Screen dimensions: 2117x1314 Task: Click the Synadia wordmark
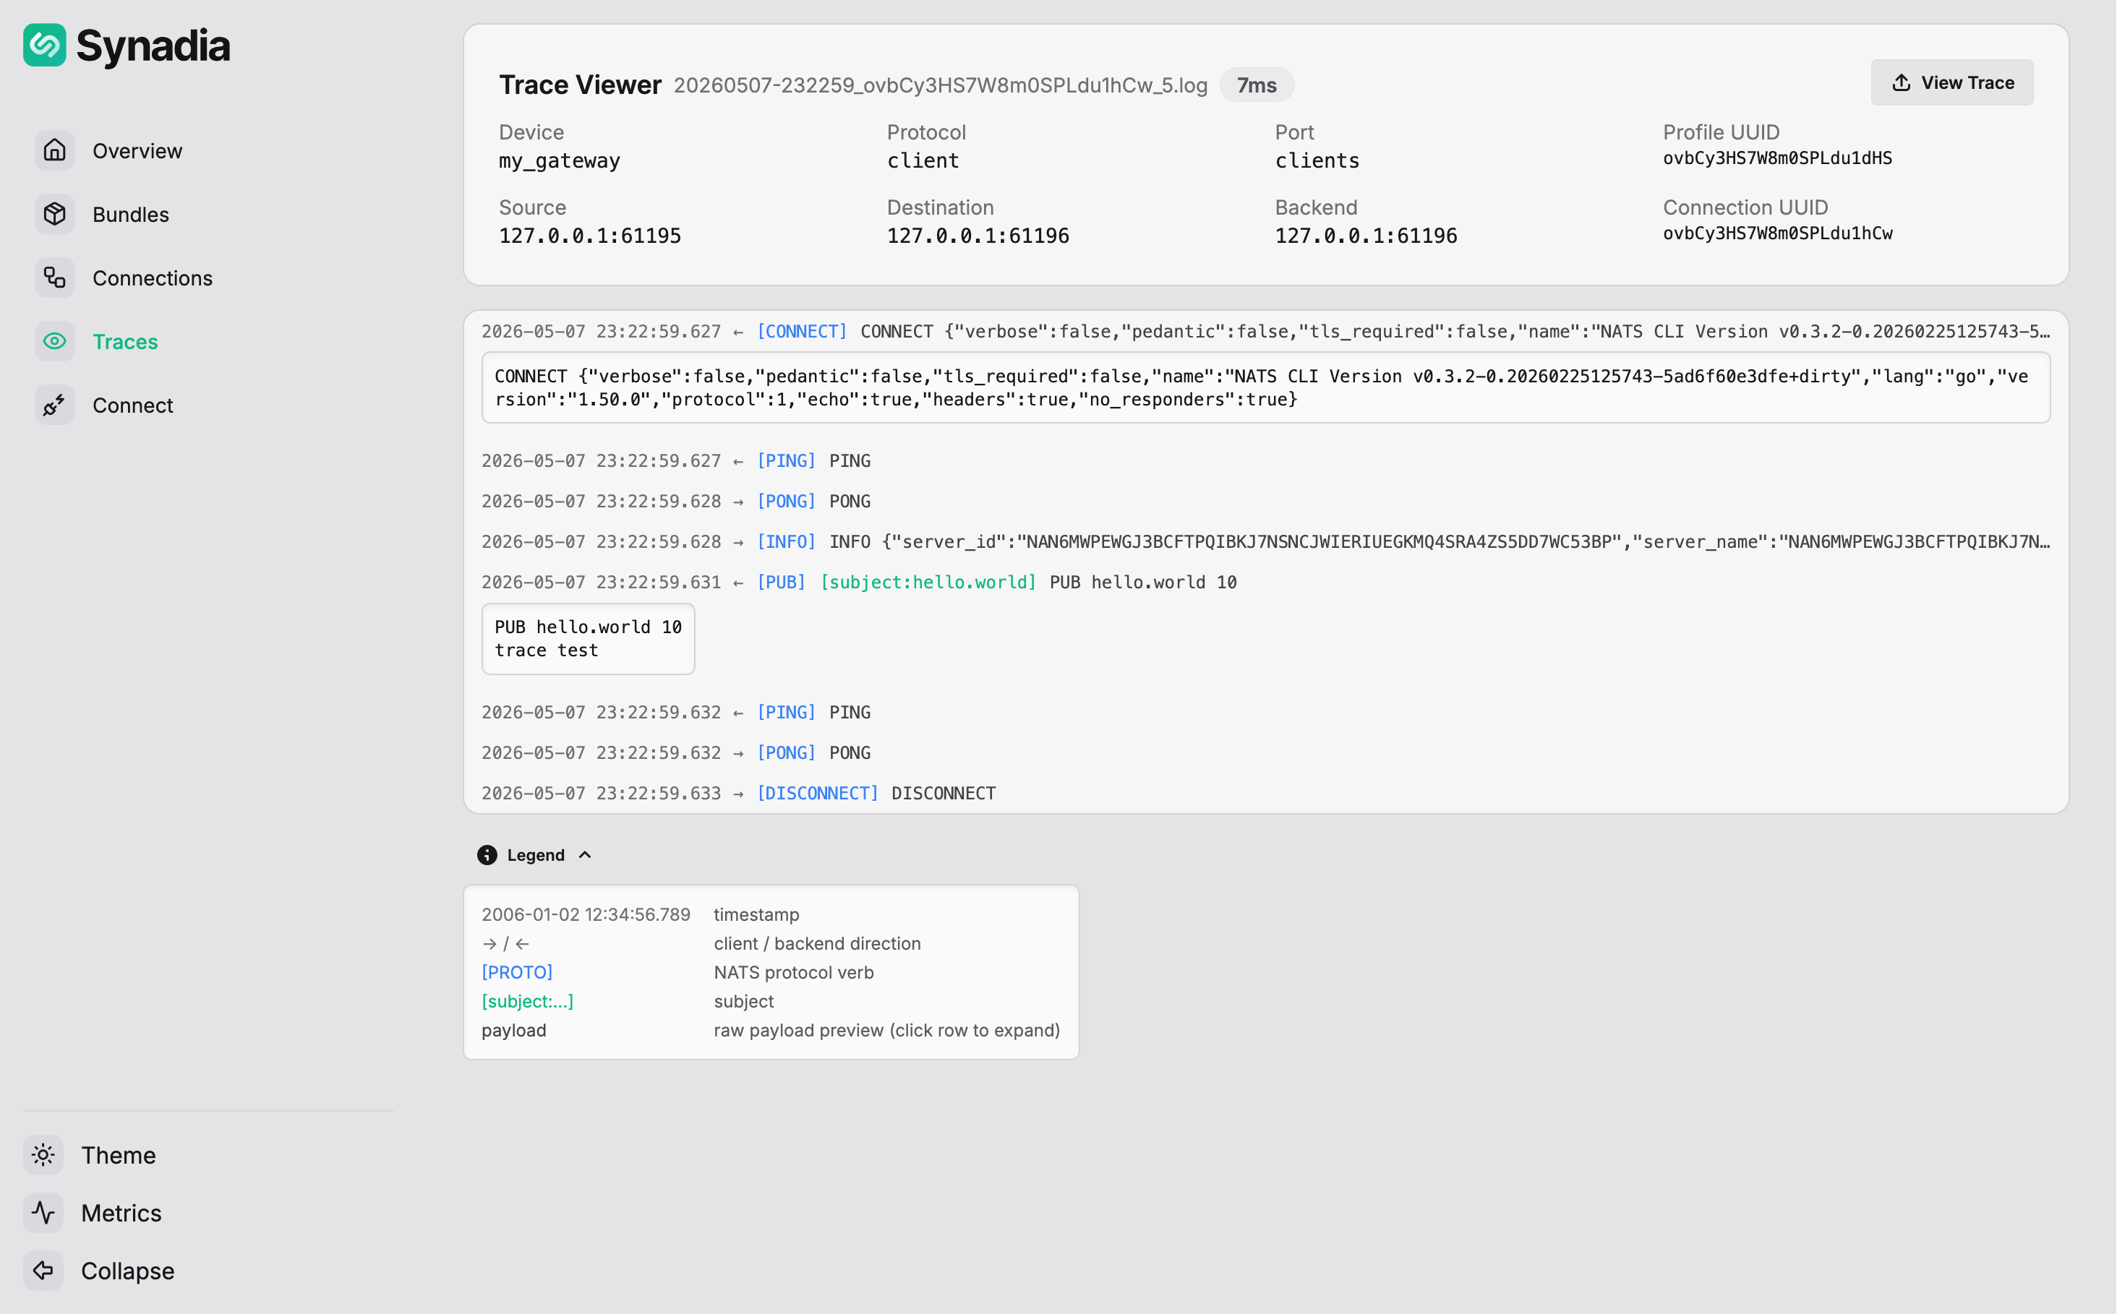click(153, 46)
